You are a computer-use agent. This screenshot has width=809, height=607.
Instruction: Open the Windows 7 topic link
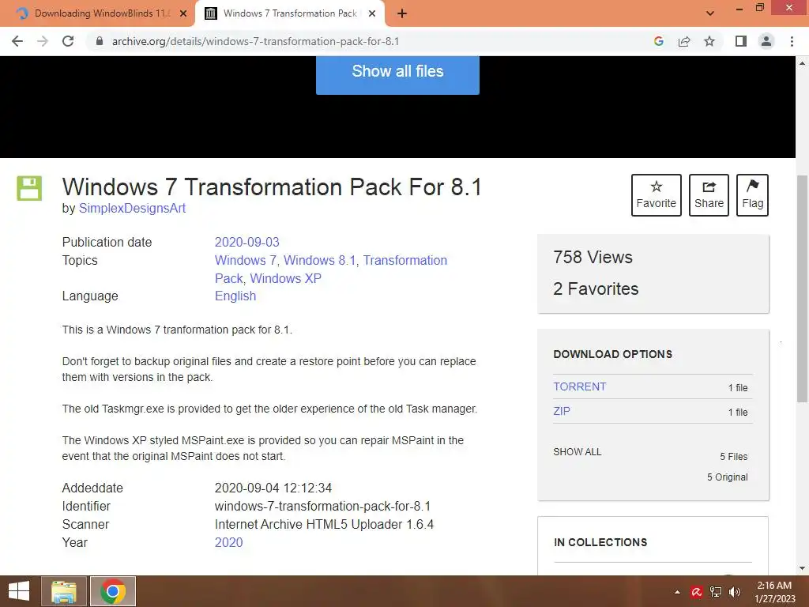tap(246, 260)
